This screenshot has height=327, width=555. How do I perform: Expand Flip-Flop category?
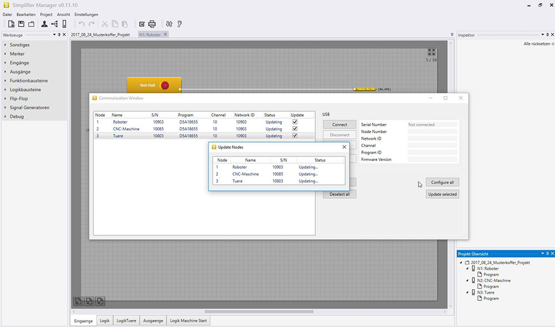[x=6, y=98]
